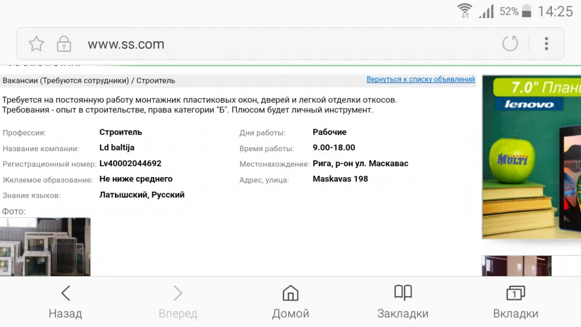Tap the Вперед forward arrow
Image resolution: width=581 pixels, height=327 pixels.
178,302
